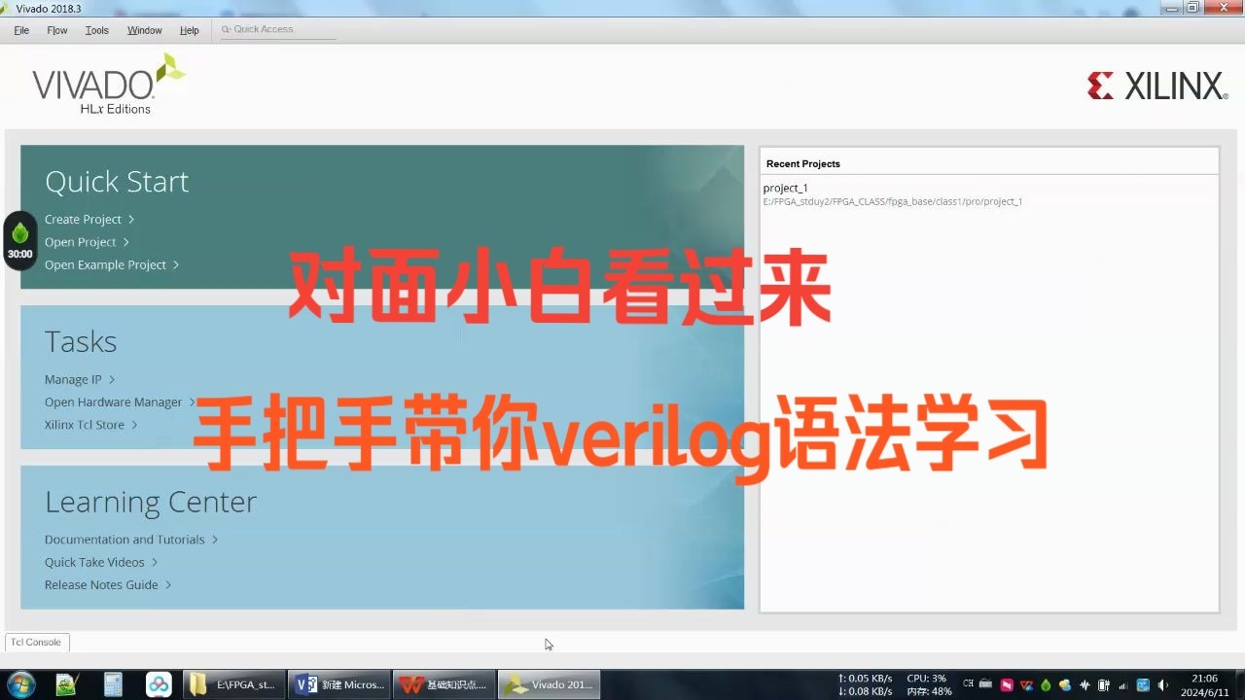The image size is (1245, 700).
Task: Click the Windows Start button
Action: click(19, 684)
